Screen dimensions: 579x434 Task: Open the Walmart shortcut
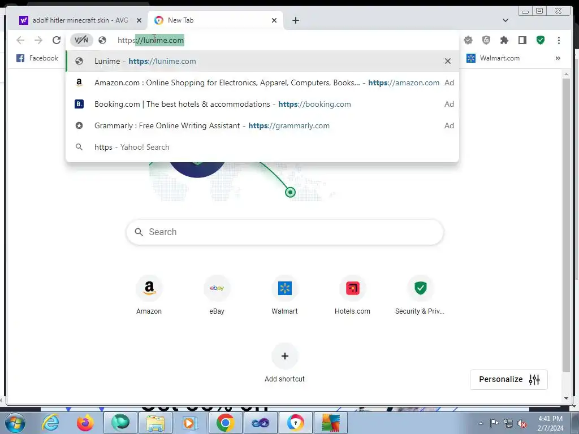pyautogui.click(x=285, y=295)
